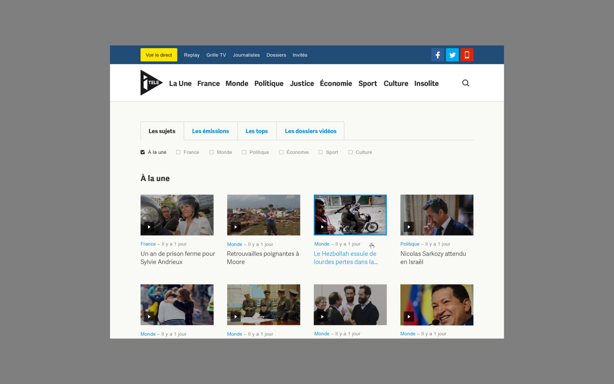Check the Sport filter checkbox
Viewport: 614px width, 384px height.
point(320,152)
